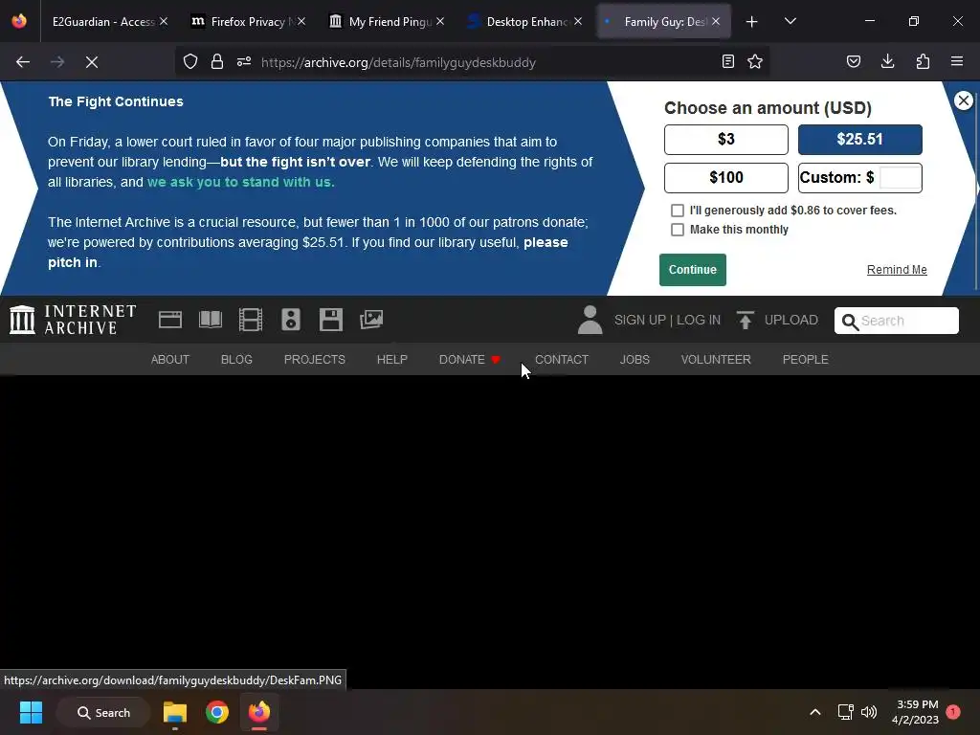Click SIGN UP link
980x735 pixels.
point(640,320)
